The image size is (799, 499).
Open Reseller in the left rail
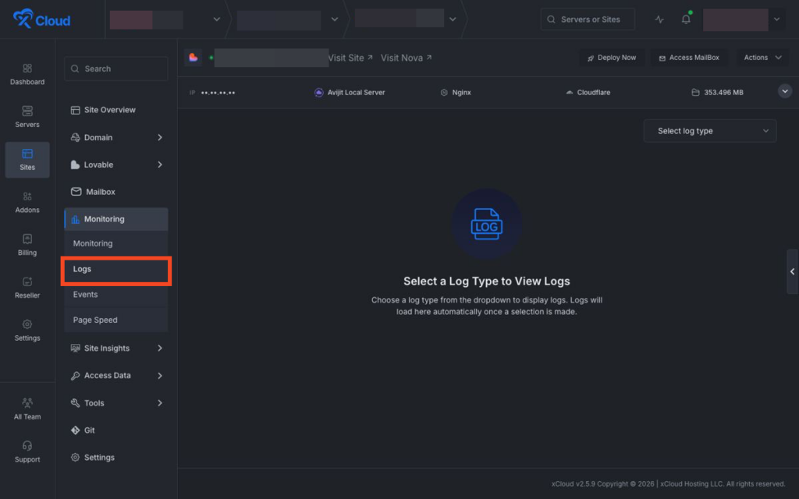[x=27, y=288]
